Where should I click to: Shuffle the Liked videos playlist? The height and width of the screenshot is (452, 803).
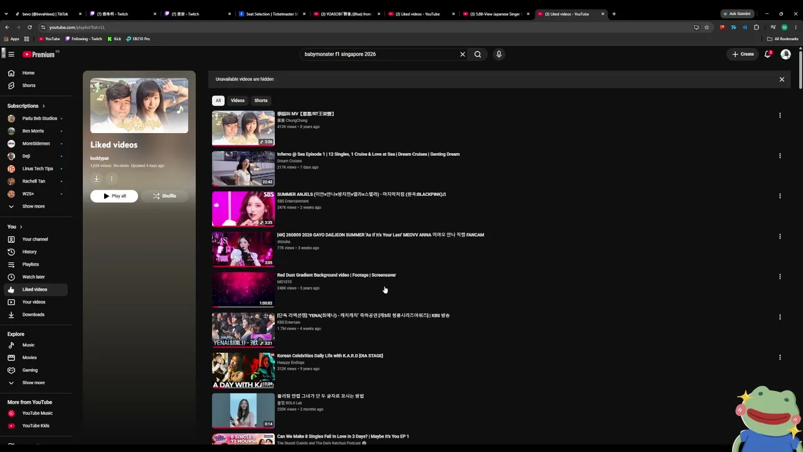[164, 196]
